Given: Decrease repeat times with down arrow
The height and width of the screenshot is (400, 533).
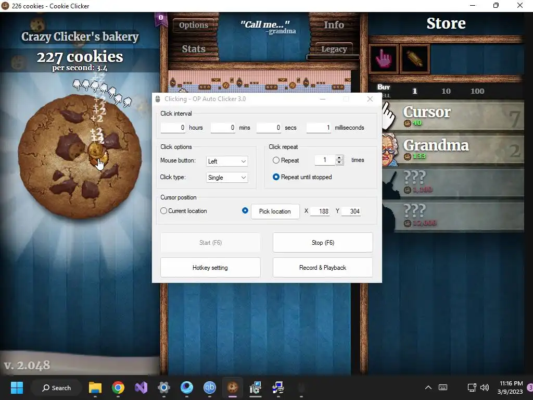Looking at the screenshot, I should [339, 162].
